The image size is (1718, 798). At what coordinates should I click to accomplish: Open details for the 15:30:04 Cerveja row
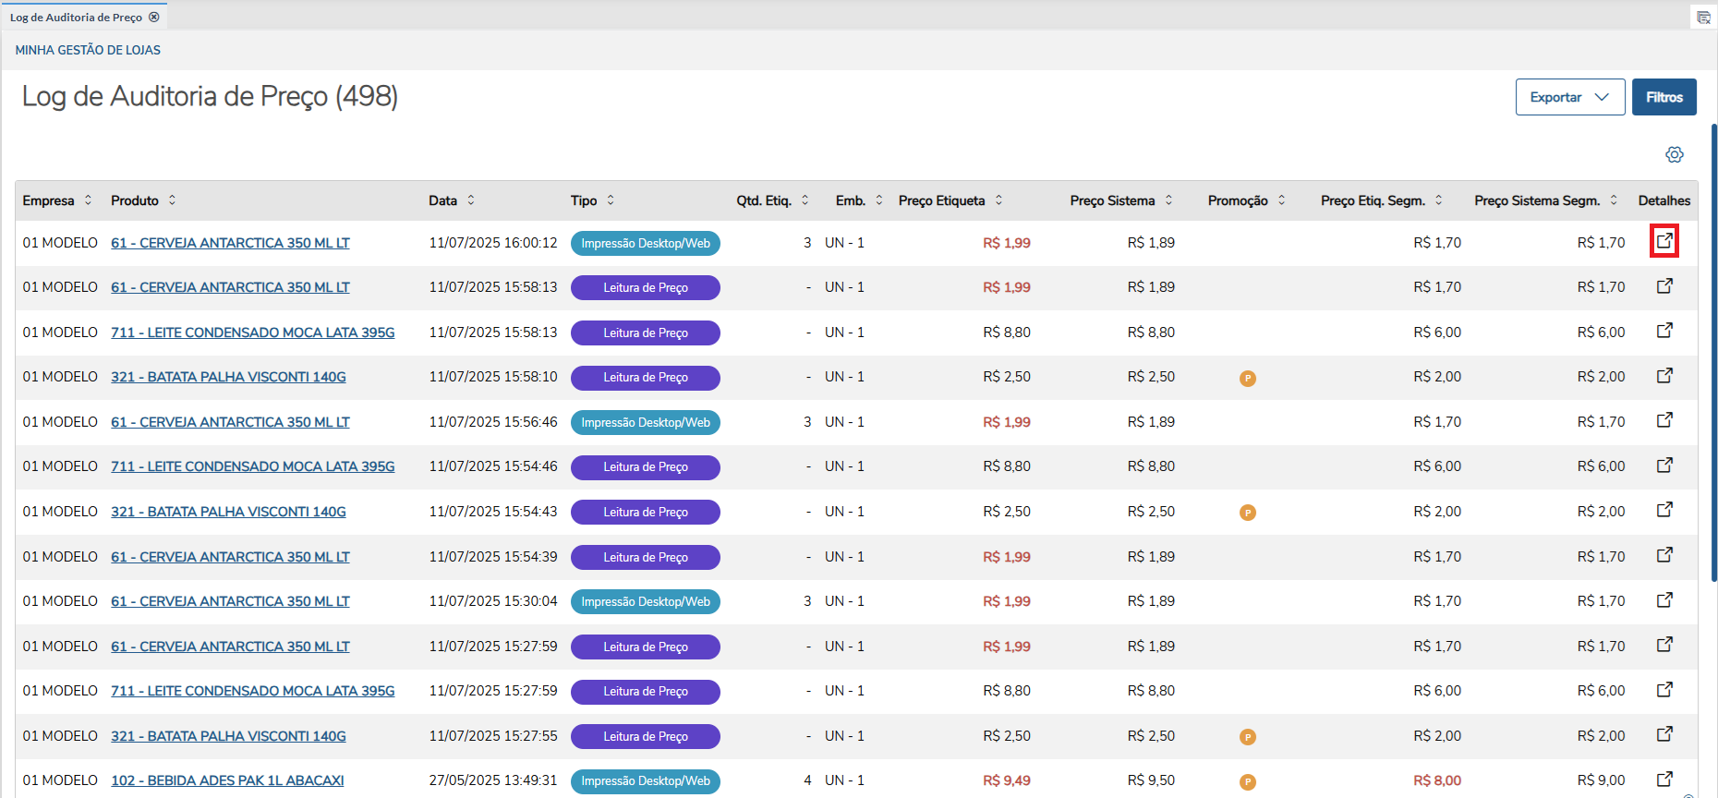[x=1664, y=600]
